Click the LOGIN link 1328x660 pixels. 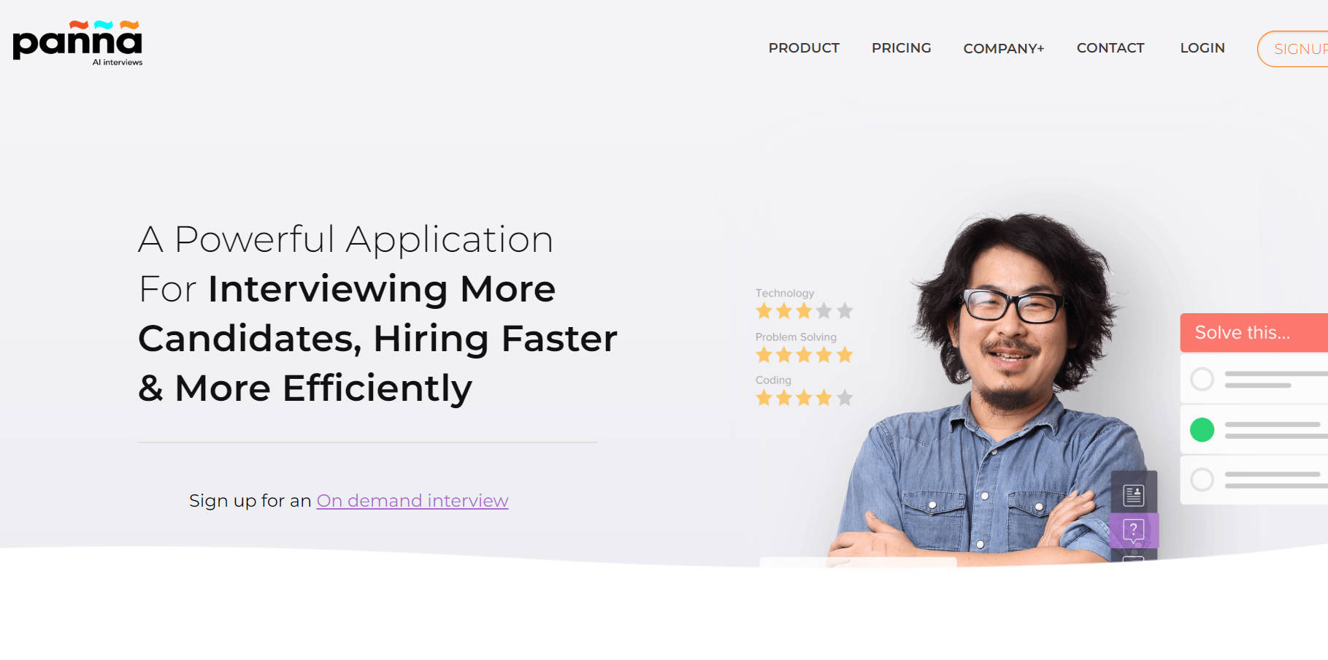(x=1202, y=48)
